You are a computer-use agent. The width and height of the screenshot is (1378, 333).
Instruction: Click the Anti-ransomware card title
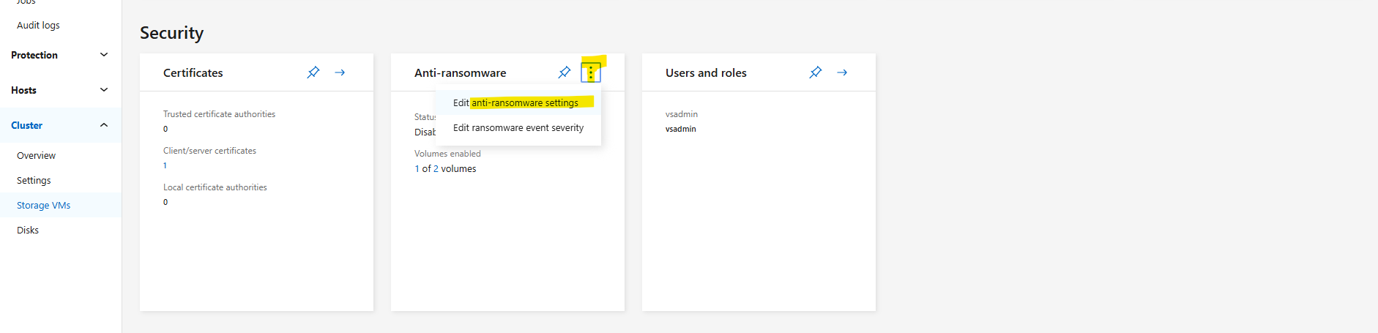460,72
